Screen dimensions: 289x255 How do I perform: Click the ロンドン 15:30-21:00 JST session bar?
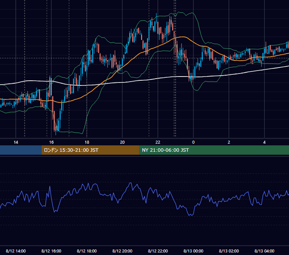click(90, 150)
